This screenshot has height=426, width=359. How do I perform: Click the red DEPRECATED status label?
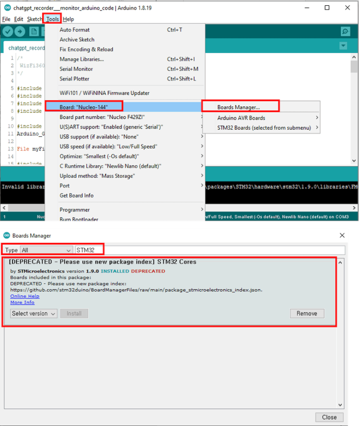(148, 271)
